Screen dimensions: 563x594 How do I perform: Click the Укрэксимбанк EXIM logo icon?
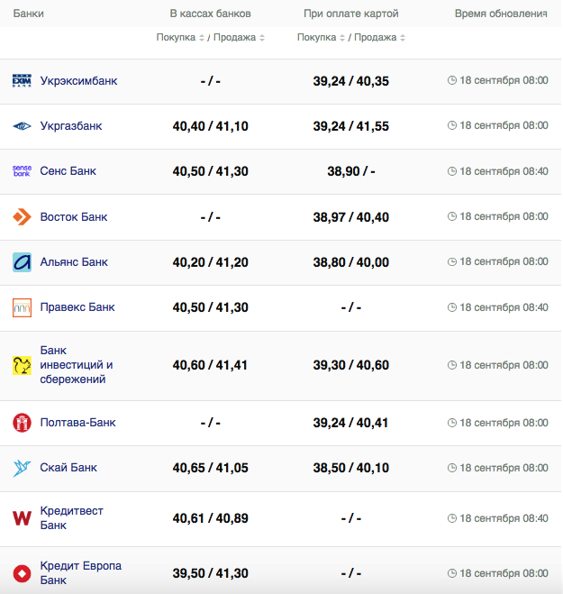pyautogui.click(x=22, y=81)
